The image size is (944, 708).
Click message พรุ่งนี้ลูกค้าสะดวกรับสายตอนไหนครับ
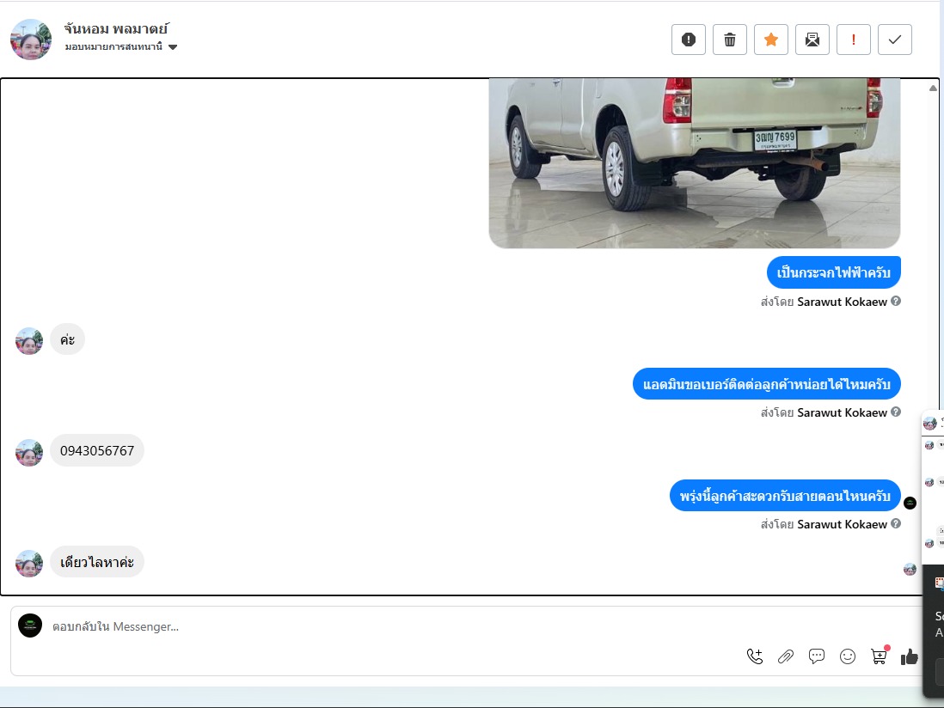[x=785, y=496]
